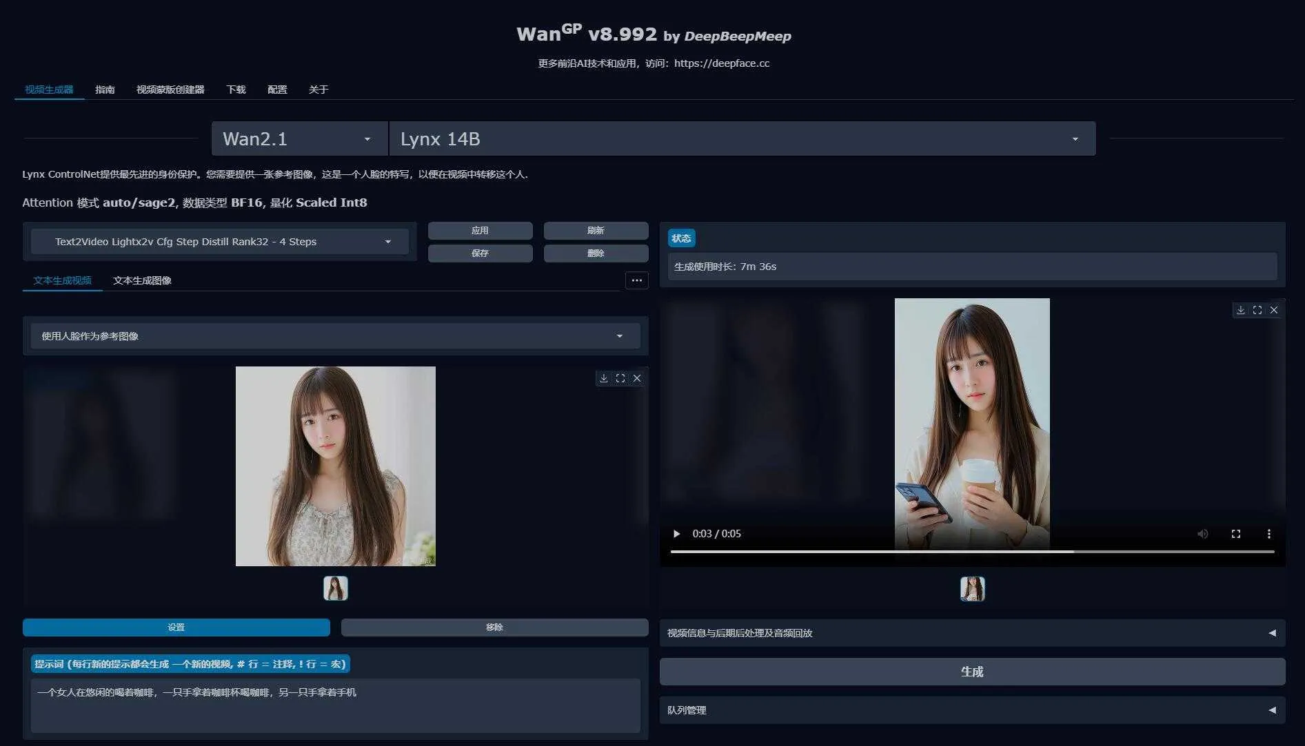This screenshot has height=746, width=1305.
Task: Open video player more options menu
Action: [x=1268, y=534]
